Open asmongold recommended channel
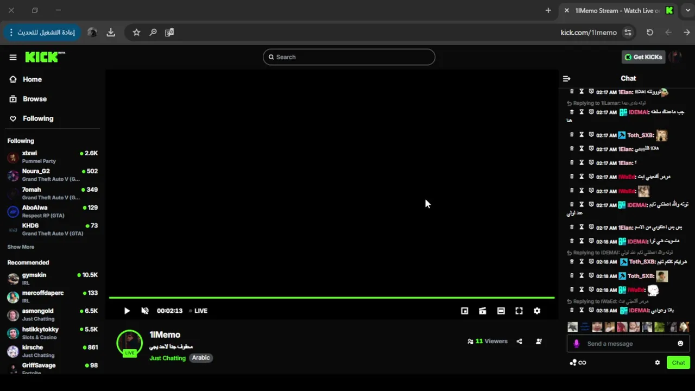 coord(52,315)
